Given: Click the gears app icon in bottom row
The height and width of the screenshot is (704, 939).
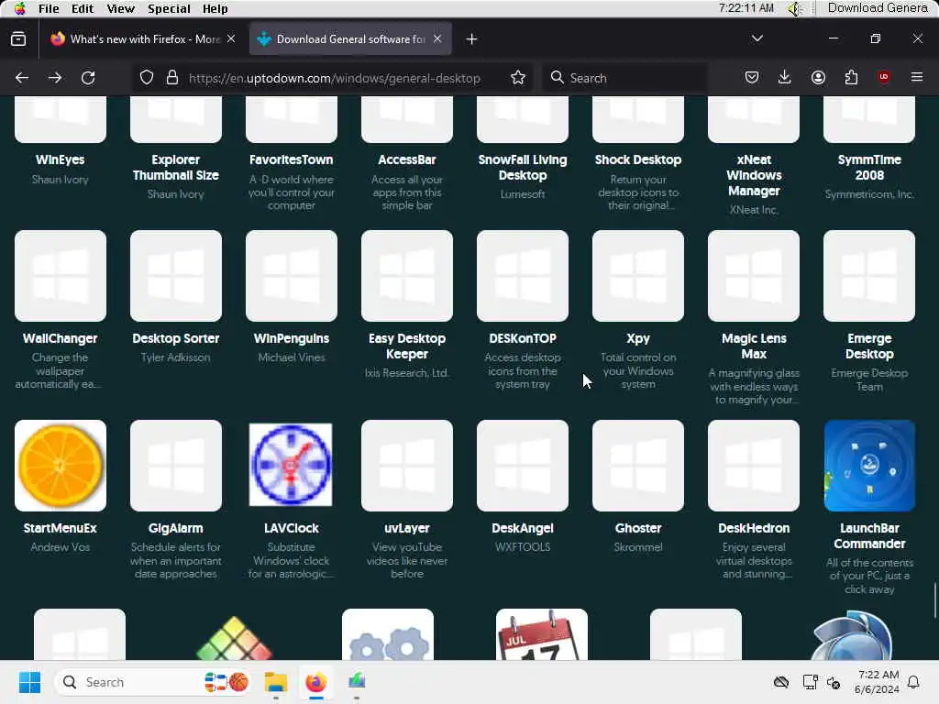Looking at the screenshot, I should [388, 634].
